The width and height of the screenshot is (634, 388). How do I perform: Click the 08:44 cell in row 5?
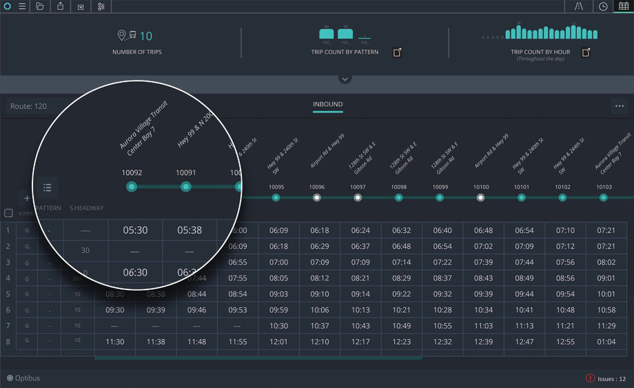(x=197, y=294)
